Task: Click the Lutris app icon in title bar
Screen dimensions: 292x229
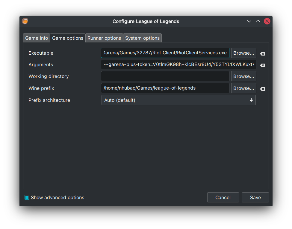Action: (x=25, y=21)
